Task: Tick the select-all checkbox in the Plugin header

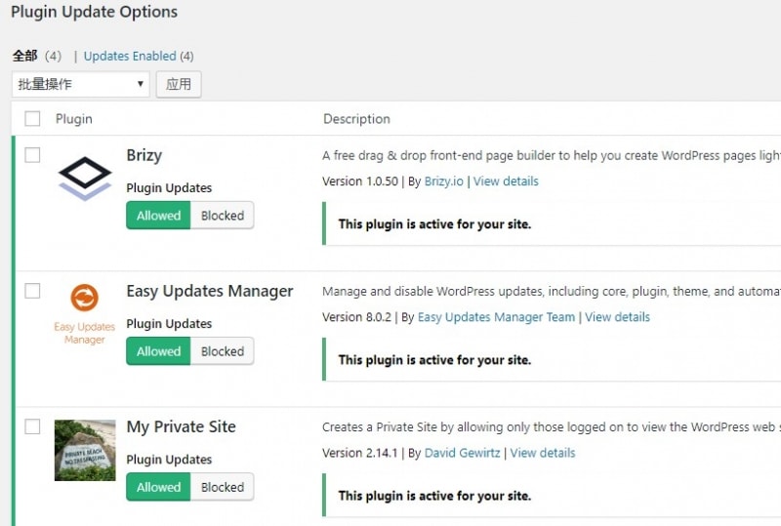Action: [x=33, y=119]
